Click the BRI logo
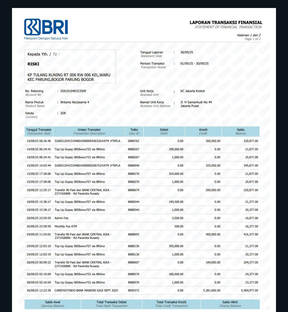This screenshot has height=312, width=288. click(46, 27)
